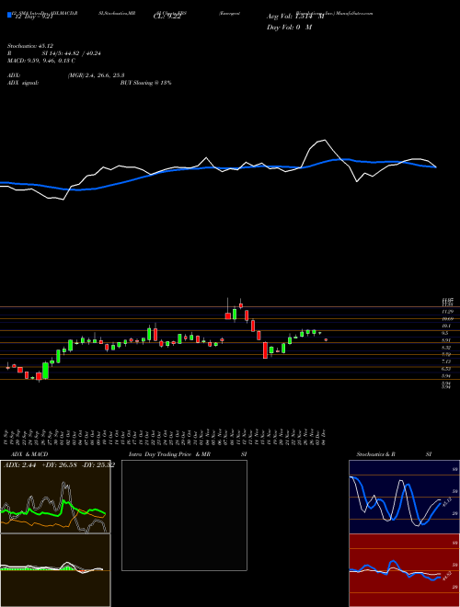Screen dimensions: 460x607
Task: Click the 'Day Vol: 0 M' text
Action: click(x=289, y=27)
